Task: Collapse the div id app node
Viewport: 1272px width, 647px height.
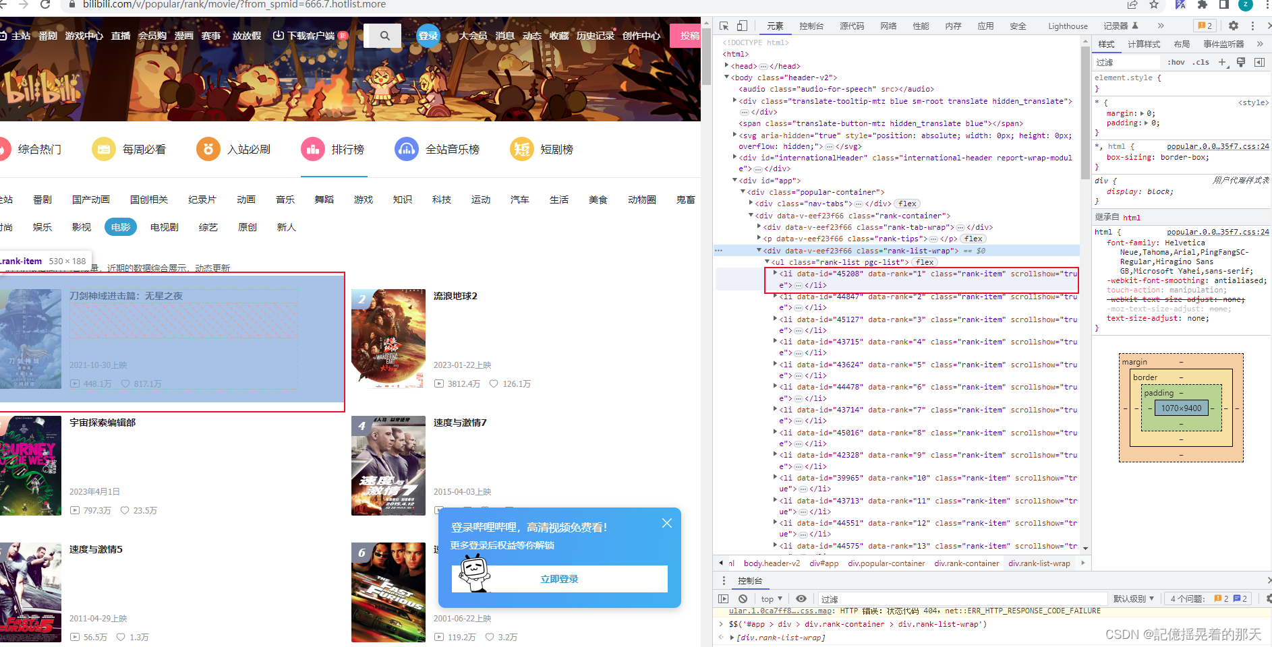Action: point(734,180)
